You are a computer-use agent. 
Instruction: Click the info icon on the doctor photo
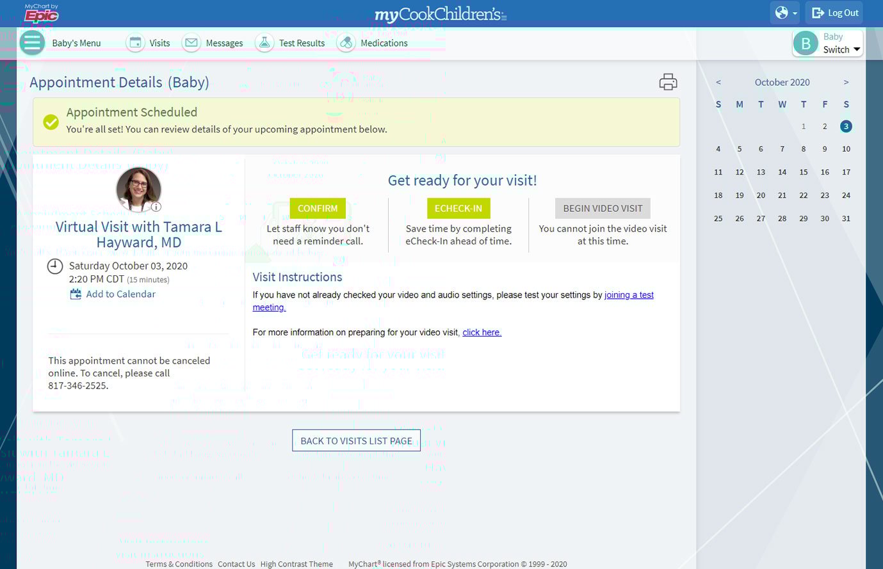156,207
